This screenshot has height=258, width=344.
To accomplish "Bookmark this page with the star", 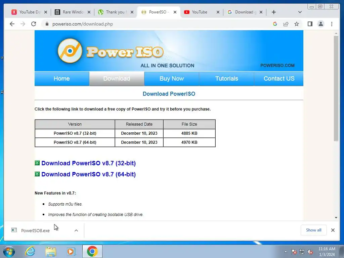I will [297, 24].
